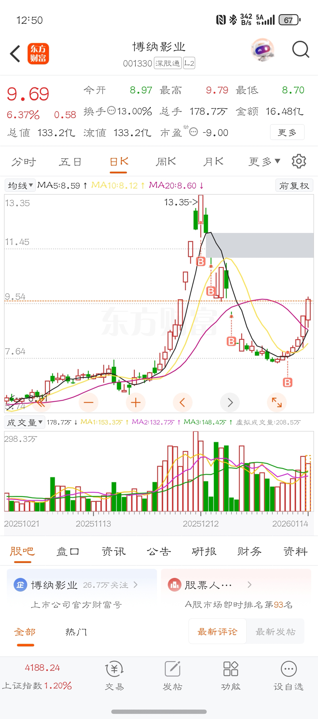Tap 虚拟成交量:208.5万 label

coord(268,422)
